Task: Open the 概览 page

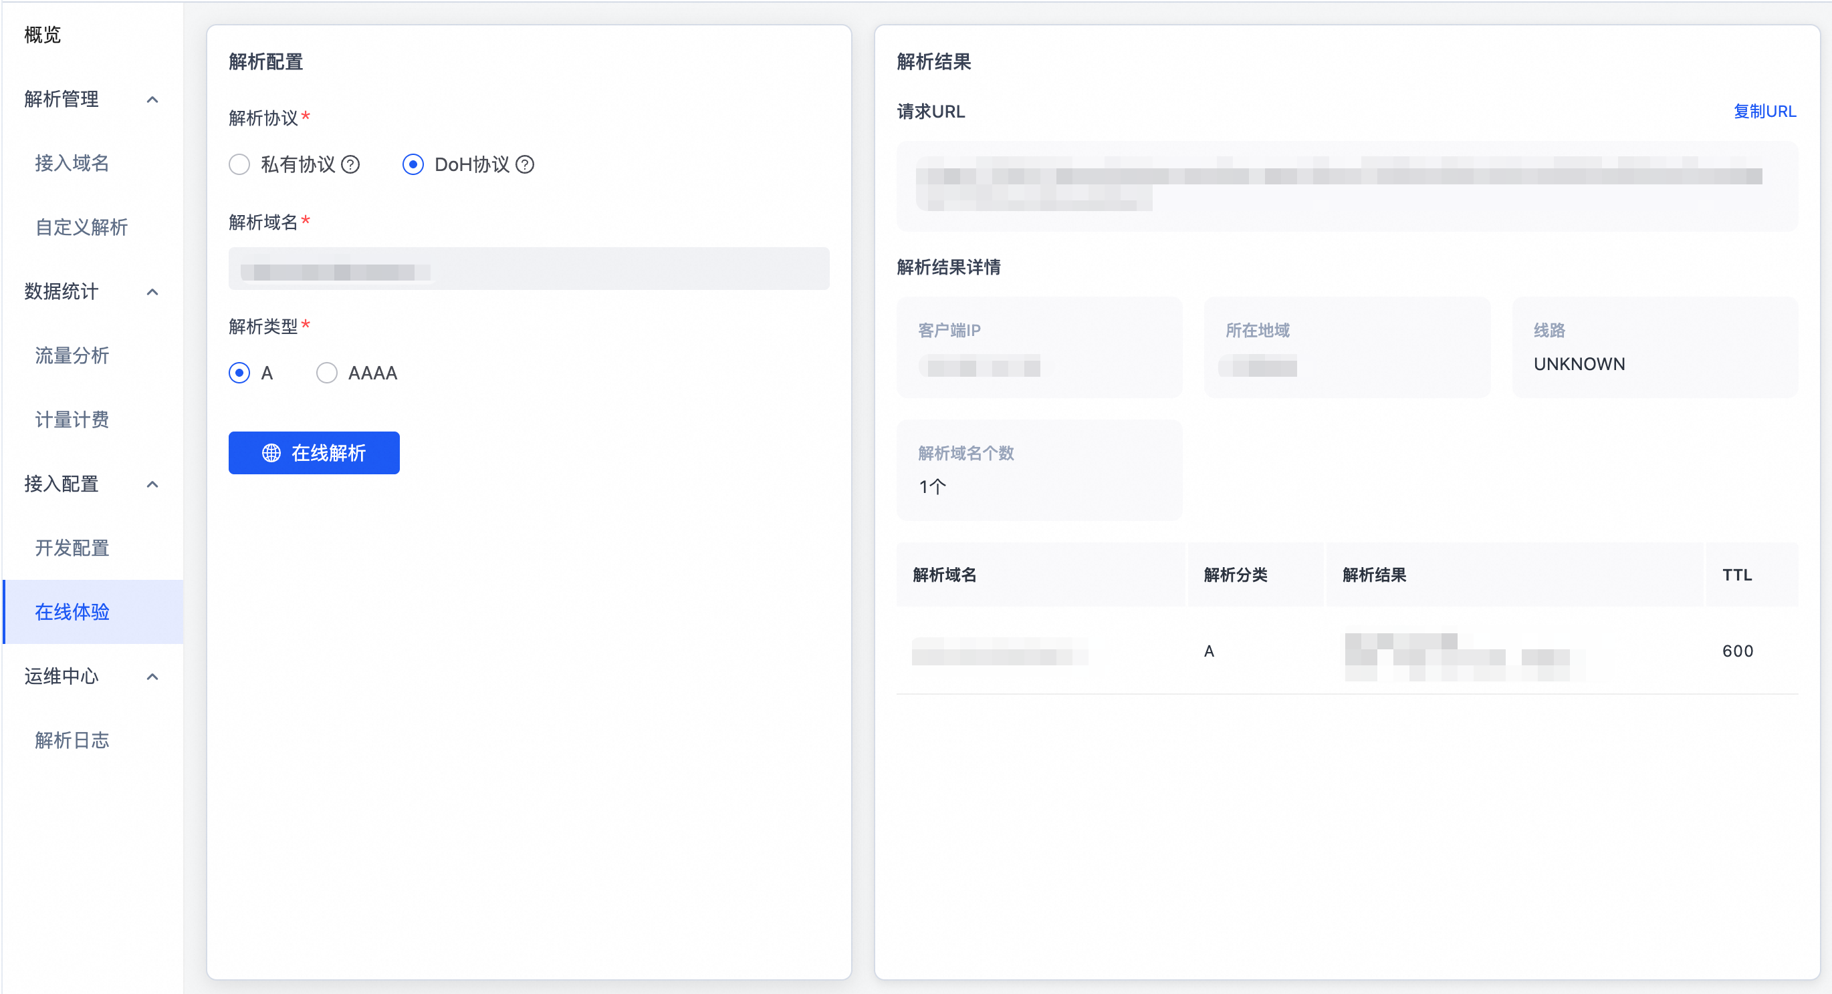Action: pyautogui.click(x=43, y=35)
